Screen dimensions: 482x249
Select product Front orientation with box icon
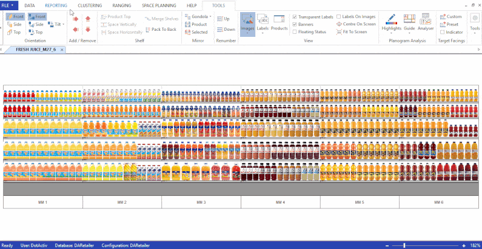pyautogui.click(x=15, y=16)
